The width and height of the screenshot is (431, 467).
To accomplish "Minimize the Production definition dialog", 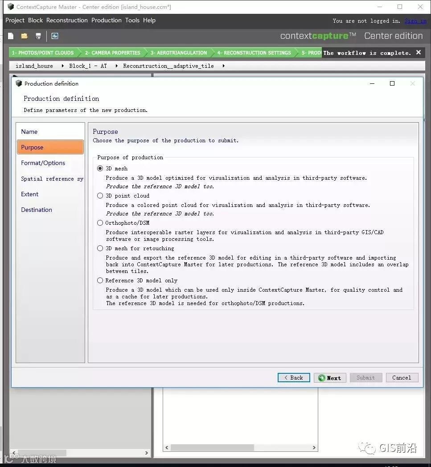I will (x=372, y=83).
